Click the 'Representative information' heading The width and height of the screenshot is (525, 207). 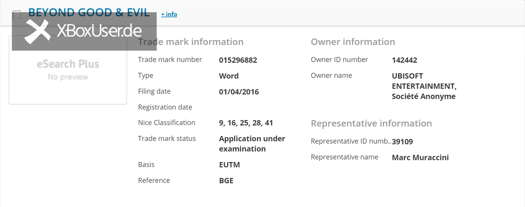(371, 123)
